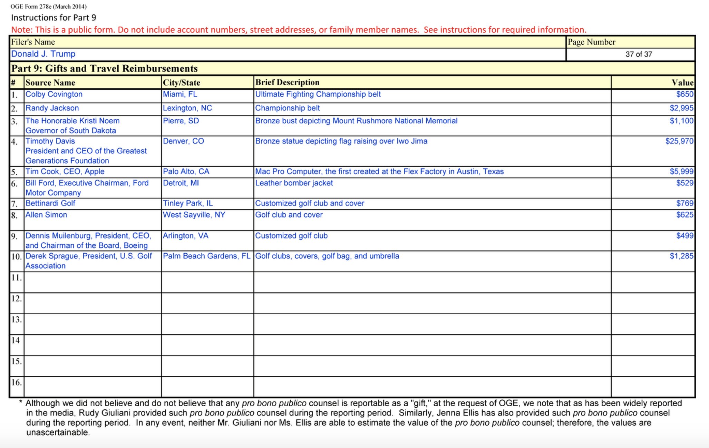Select the Palm Beach Gardens, FL cell
The width and height of the screenshot is (709, 448).
[206, 256]
